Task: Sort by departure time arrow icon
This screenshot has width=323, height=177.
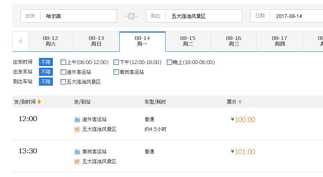Action: [39, 102]
